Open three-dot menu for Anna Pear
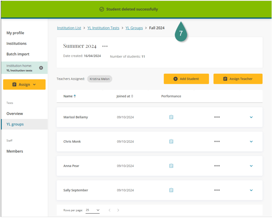 tap(217, 166)
